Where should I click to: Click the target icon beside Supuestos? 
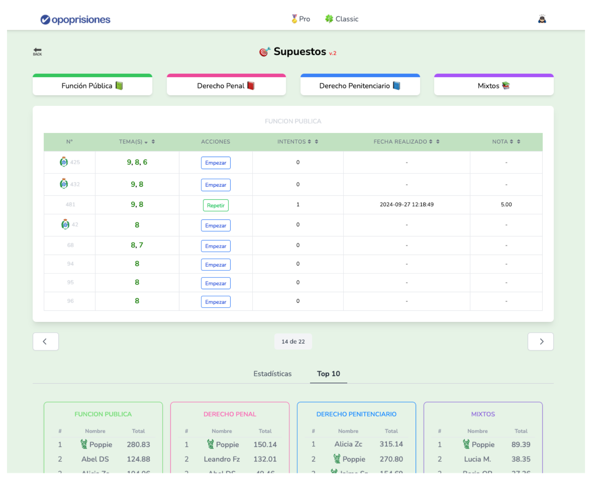coord(264,52)
